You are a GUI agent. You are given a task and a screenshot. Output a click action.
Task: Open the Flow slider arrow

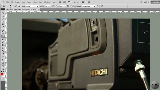[x=65, y=6]
